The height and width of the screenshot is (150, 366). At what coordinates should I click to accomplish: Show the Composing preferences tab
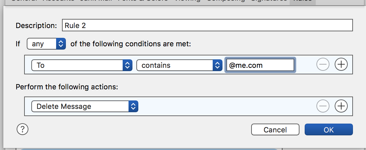(x=226, y=1)
